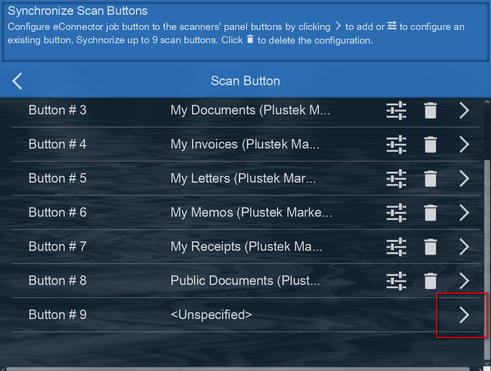Open Button # 5 chevron arrow
The image size is (491, 371).
pos(464,179)
